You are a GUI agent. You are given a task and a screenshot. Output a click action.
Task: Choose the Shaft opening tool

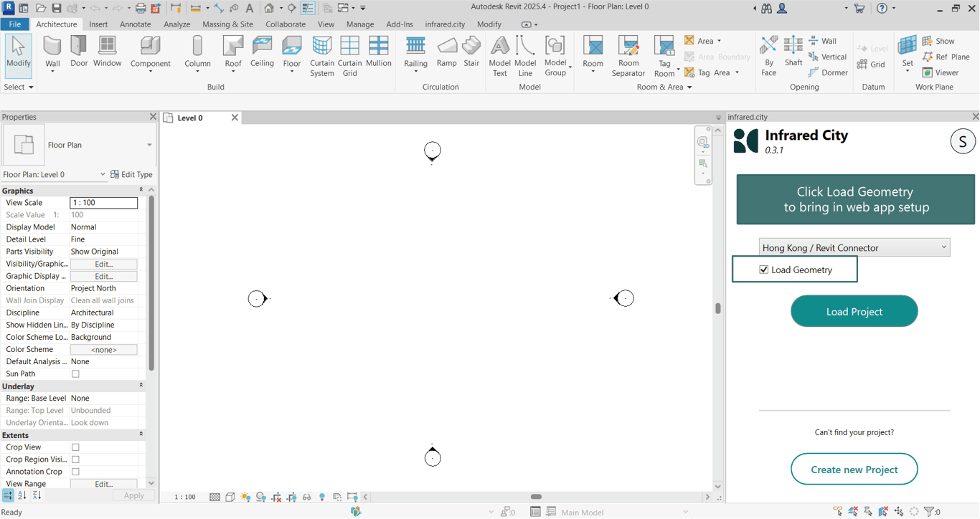[x=793, y=52]
